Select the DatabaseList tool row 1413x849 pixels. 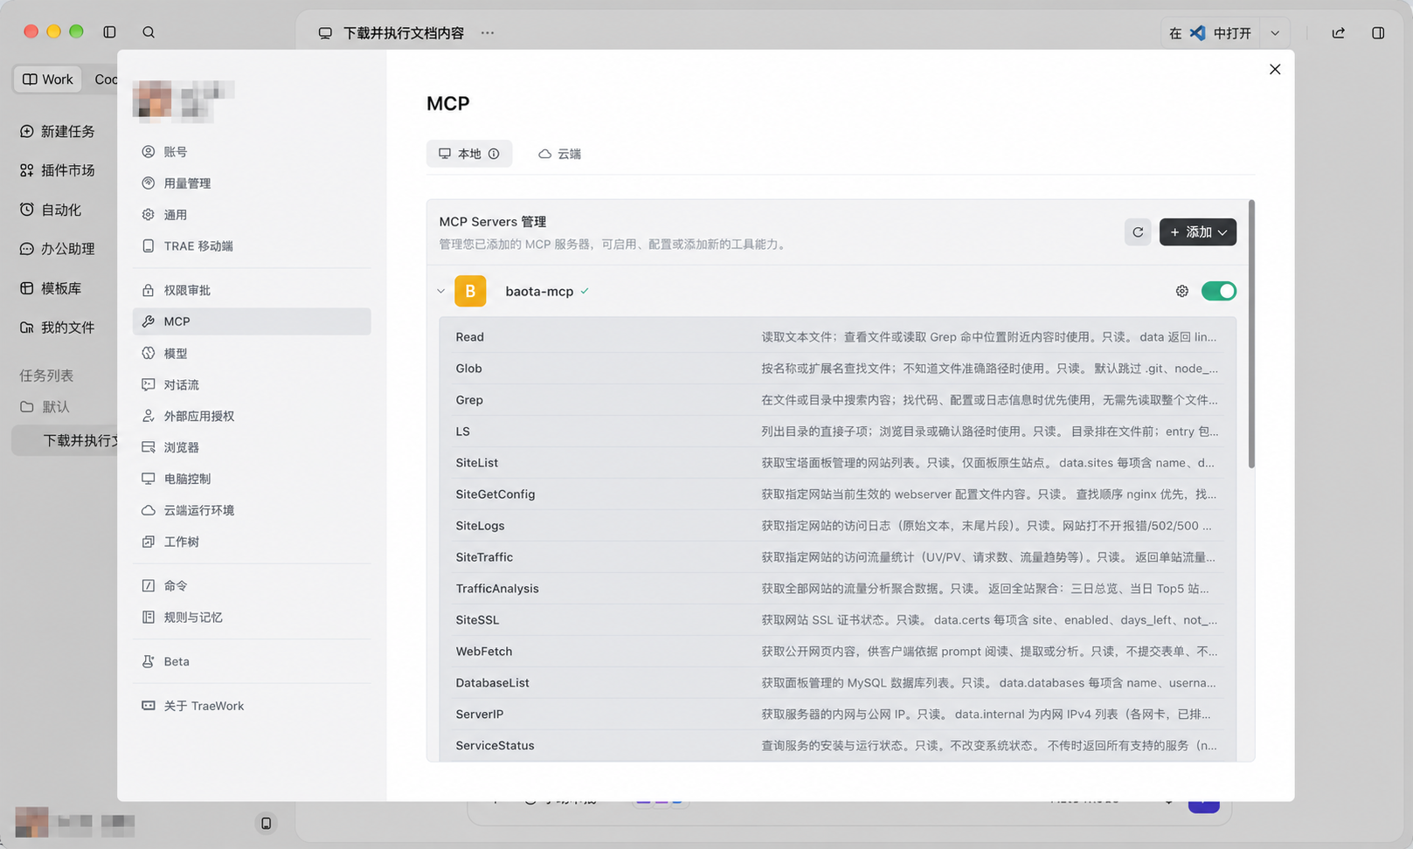click(837, 683)
